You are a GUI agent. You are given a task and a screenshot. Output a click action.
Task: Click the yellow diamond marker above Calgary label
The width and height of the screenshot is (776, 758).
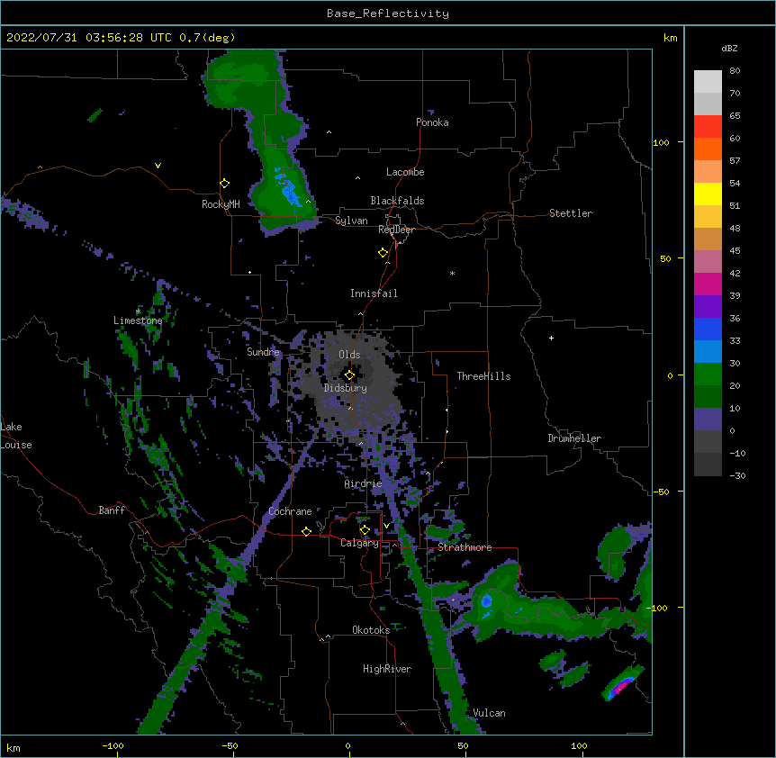point(365,530)
